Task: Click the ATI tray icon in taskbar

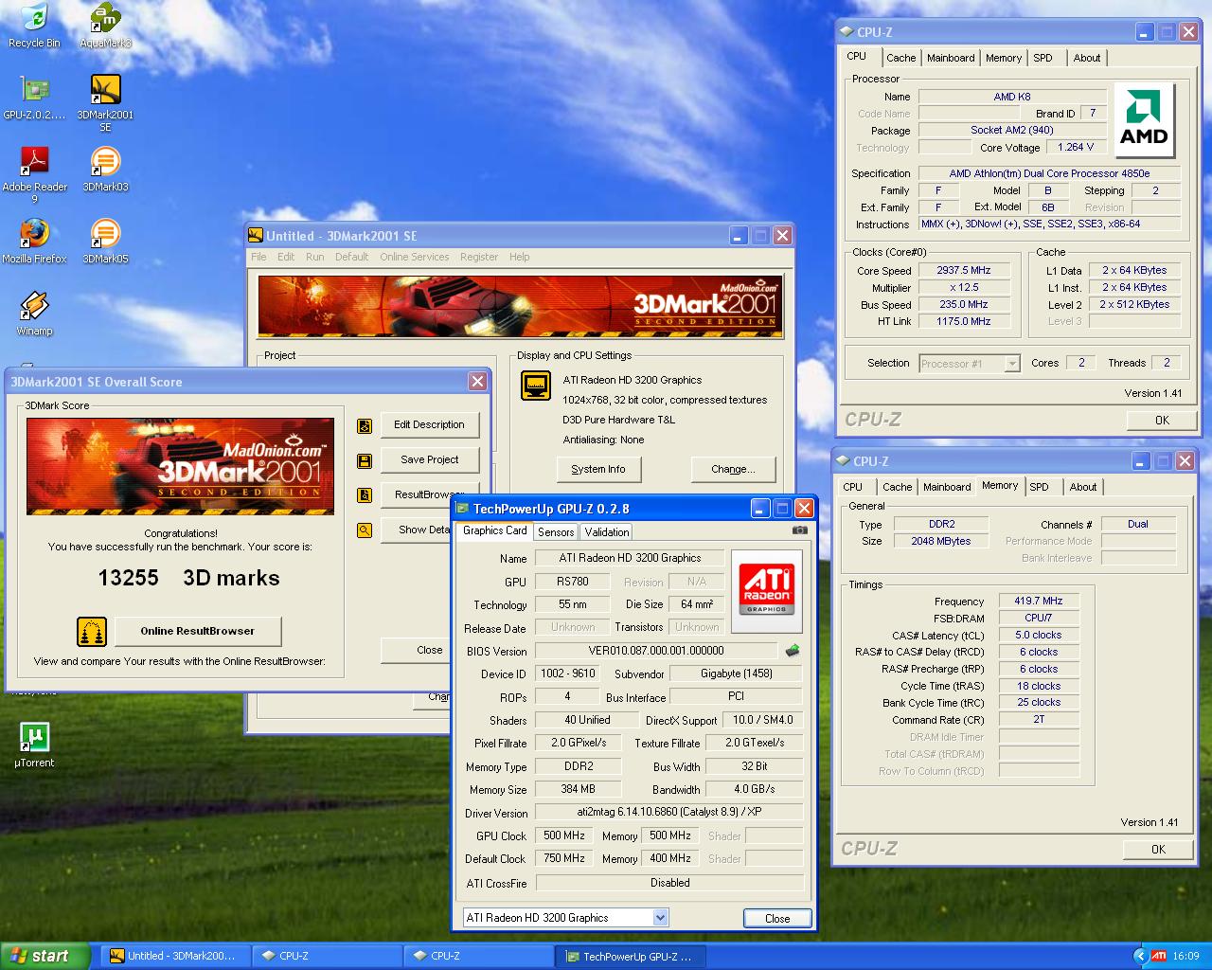Action: (1159, 956)
